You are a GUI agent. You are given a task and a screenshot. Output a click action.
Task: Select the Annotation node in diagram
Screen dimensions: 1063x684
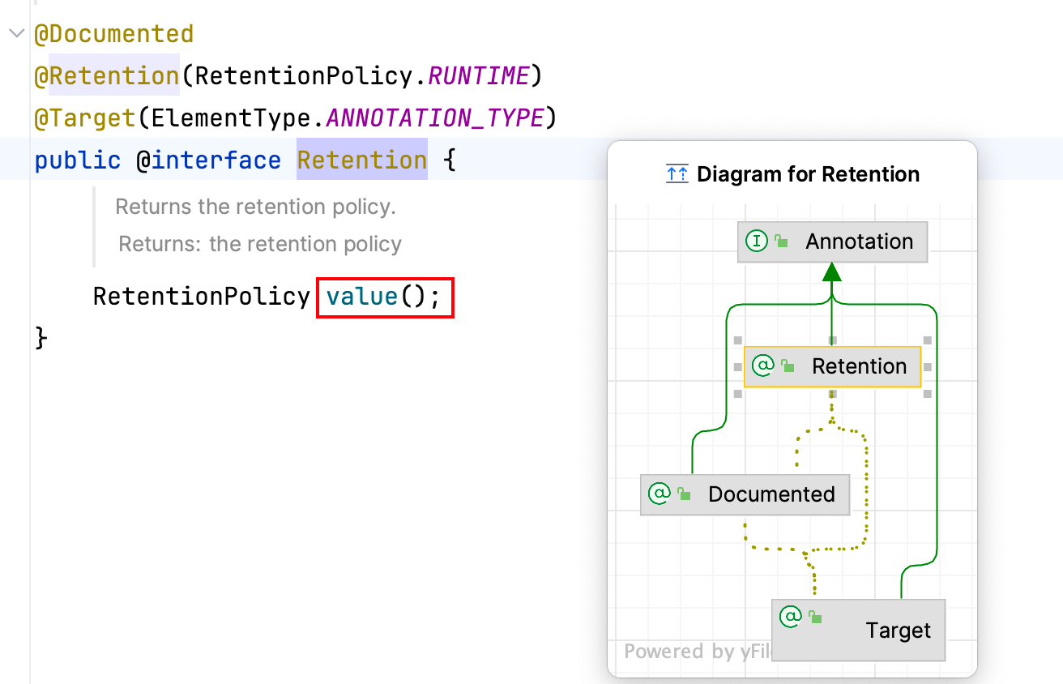(832, 242)
